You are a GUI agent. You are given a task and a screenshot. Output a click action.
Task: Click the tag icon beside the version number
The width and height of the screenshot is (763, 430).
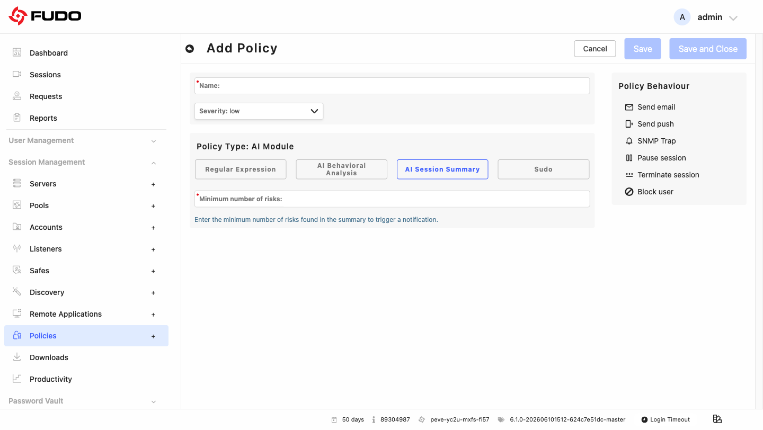(501, 419)
